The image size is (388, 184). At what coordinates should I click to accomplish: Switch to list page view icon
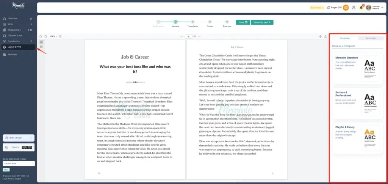point(41,47)
